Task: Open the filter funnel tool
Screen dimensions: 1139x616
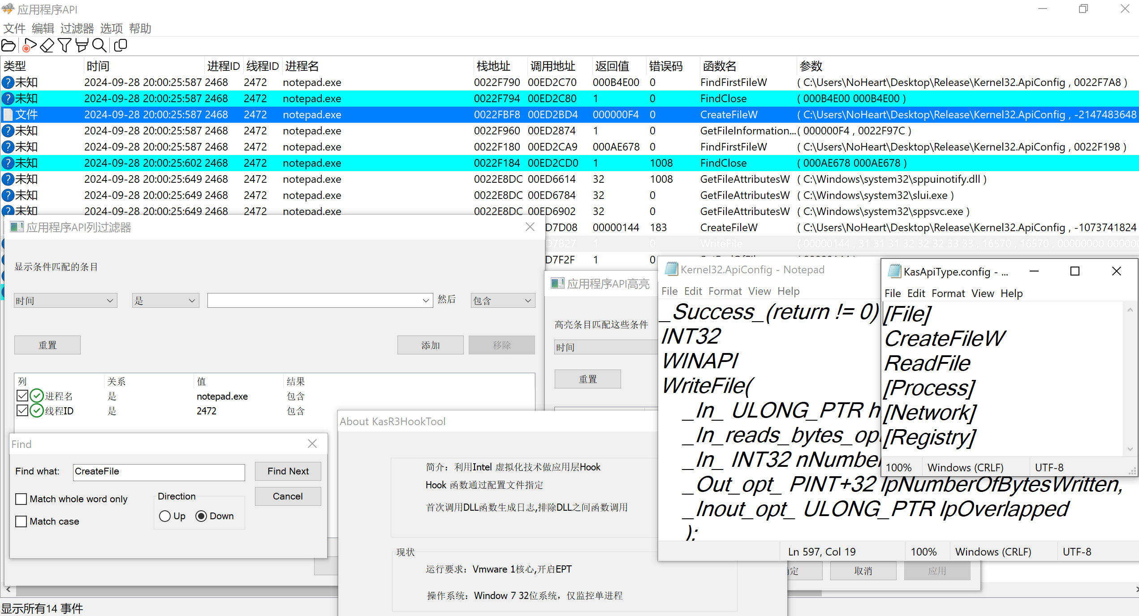Action: point(65,45)
